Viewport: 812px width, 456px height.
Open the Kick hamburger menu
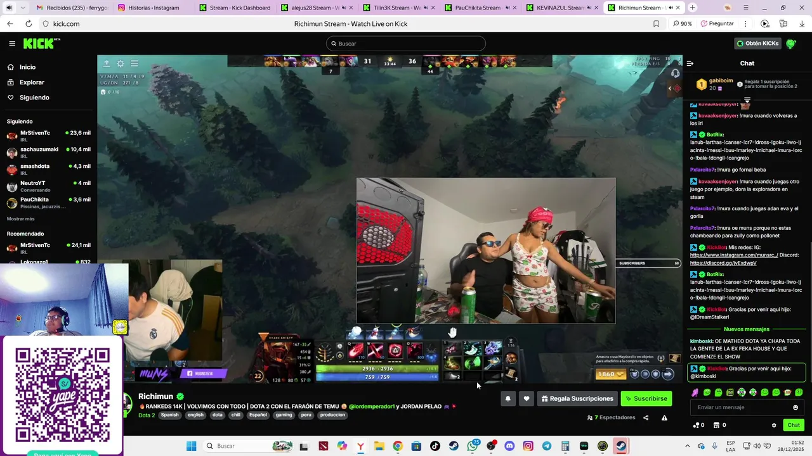(x=12, y=44)
